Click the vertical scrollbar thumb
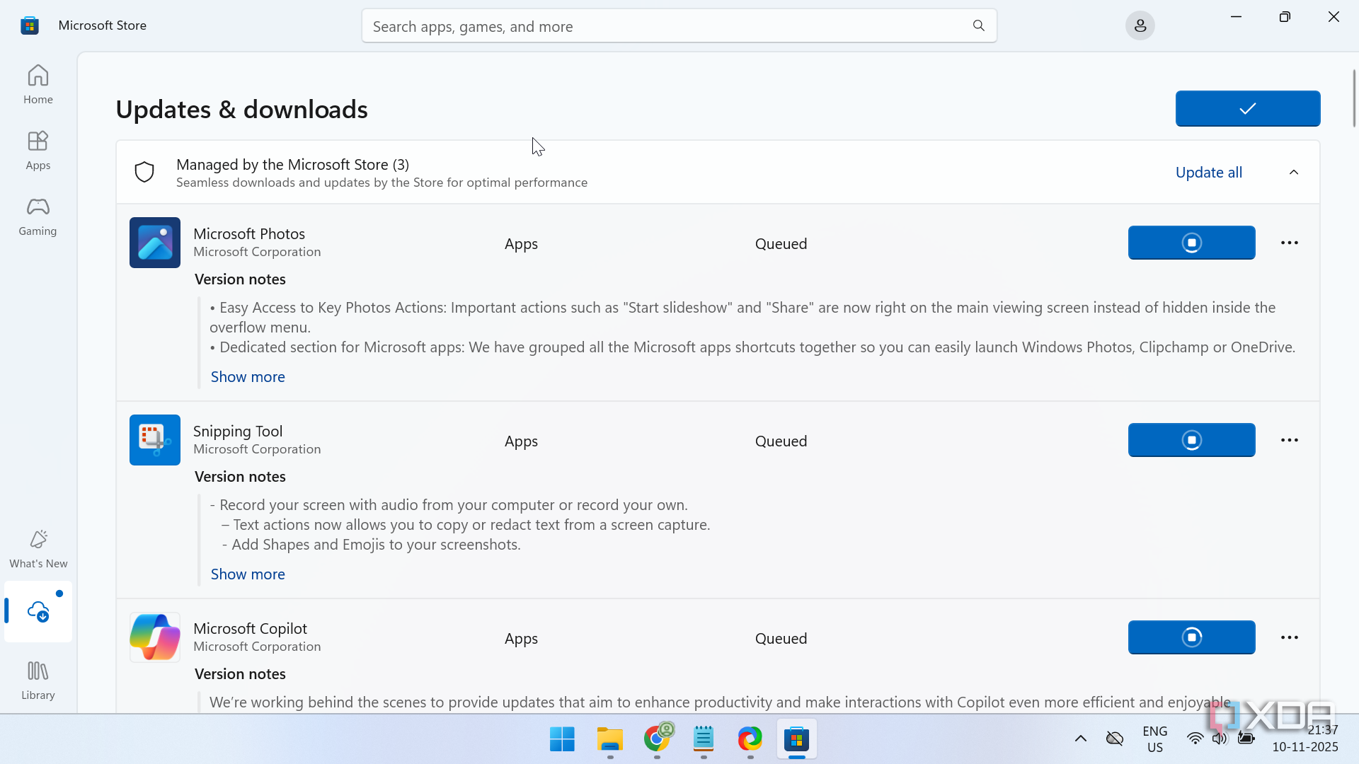 click(1353, 98)
